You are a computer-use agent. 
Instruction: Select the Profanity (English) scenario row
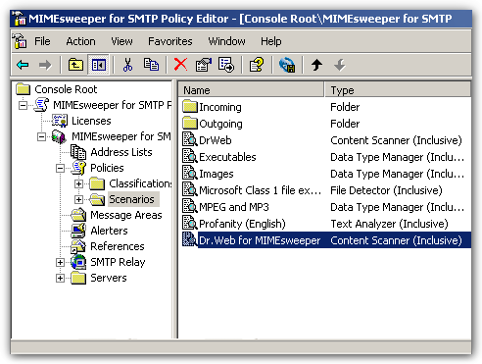pos(325,224)
